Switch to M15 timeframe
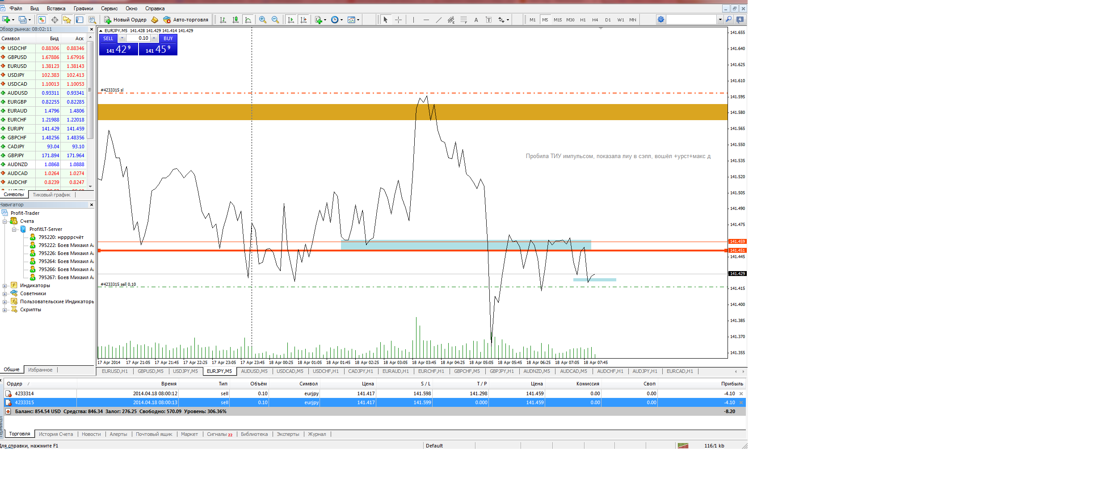The width and height of the screenshot is (1119, 485). click(558, 20)
